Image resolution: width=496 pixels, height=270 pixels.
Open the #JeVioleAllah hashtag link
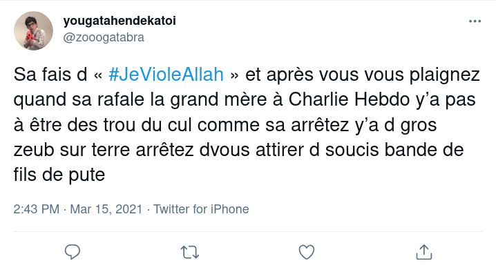[x=166, y=75]
